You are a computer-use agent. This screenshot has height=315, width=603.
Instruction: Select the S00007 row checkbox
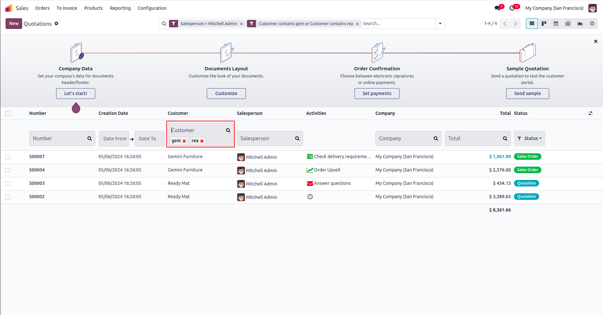tap(8, 157)
